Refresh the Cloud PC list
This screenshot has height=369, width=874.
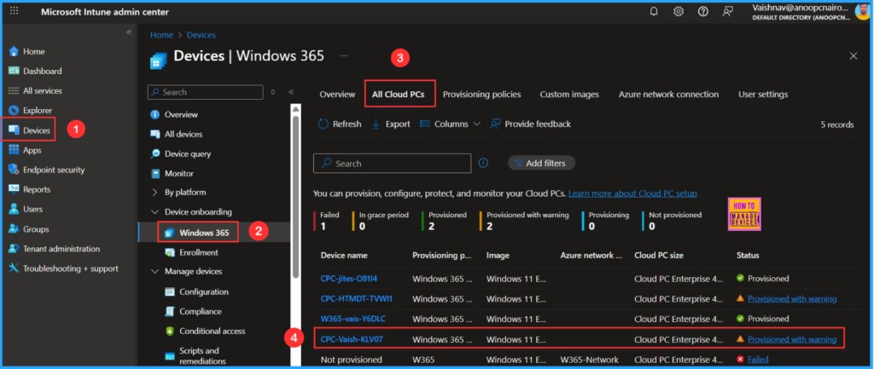pos(340,124)
